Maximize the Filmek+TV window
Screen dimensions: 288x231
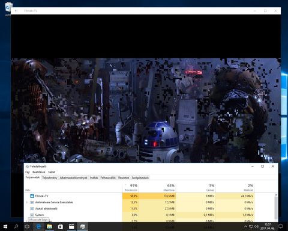coord(265,11)
